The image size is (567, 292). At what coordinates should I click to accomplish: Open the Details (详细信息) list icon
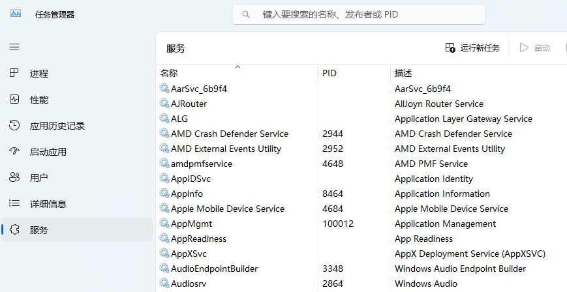point(14,203)
